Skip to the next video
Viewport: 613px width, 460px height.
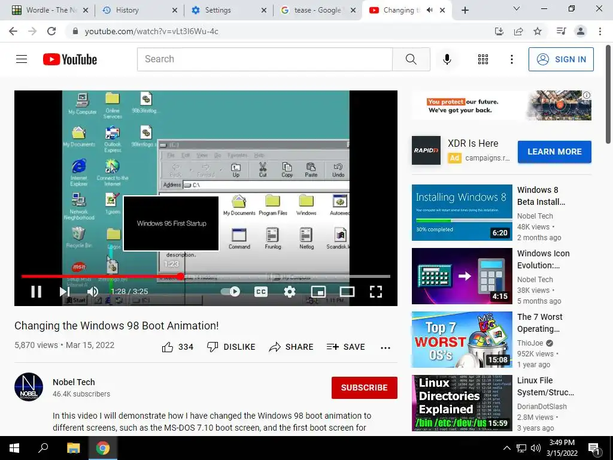pyautogui.click(x=65, y=292)
